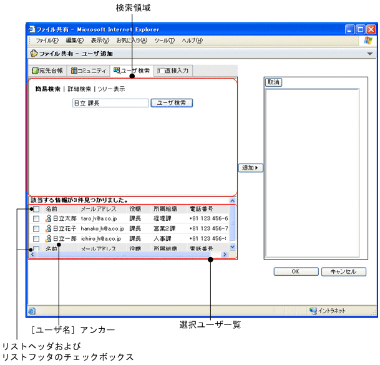Toggle the list footer checkbox
The image size is (380, 365).
coord(36,248)
